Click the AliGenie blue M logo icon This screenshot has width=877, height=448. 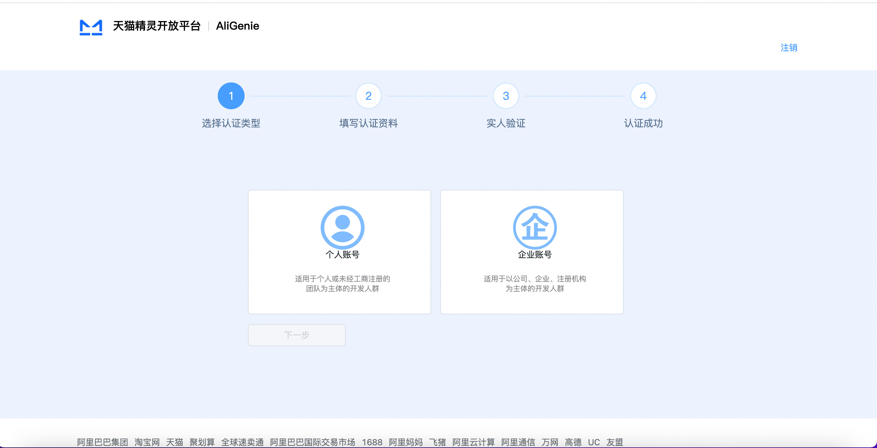[x=91, y=27]
